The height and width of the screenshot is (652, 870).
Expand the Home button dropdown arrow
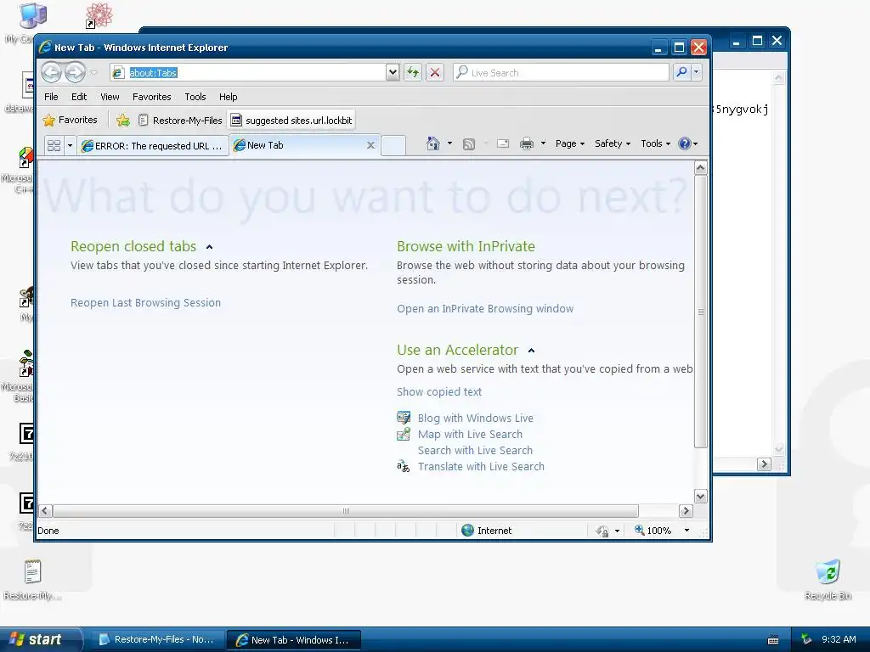coord(449,143)
